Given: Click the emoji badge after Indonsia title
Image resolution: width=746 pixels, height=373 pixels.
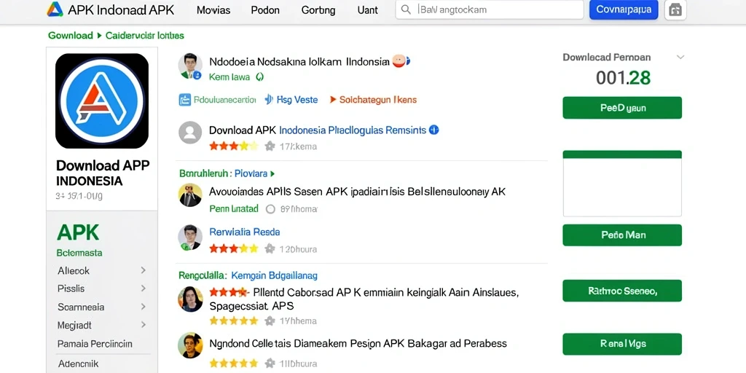Looking at the screenshot, I should pyautogui.click(x=401, y=61).
